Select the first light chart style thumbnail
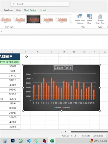Screen dimensions: 108x144 [6, 19]
